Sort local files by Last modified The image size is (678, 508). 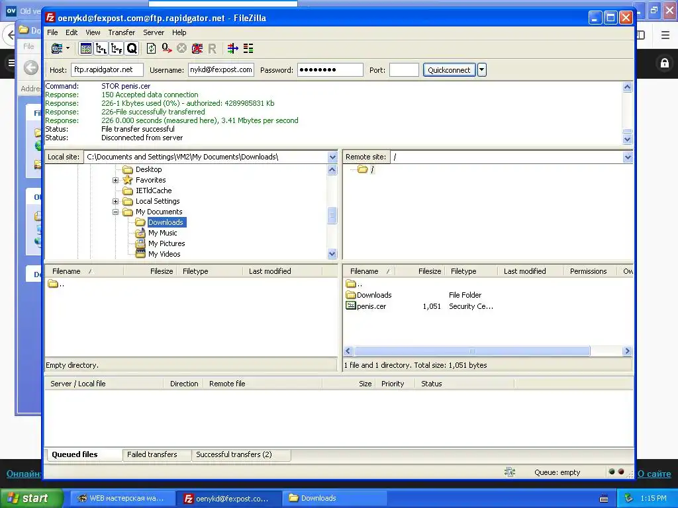282,271
